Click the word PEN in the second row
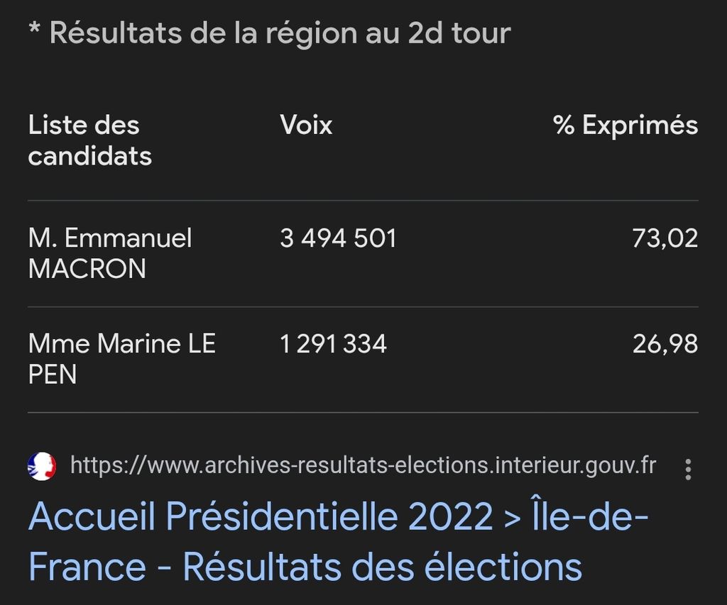Screen dimensions: 727x605 click(x=53, y=374)
